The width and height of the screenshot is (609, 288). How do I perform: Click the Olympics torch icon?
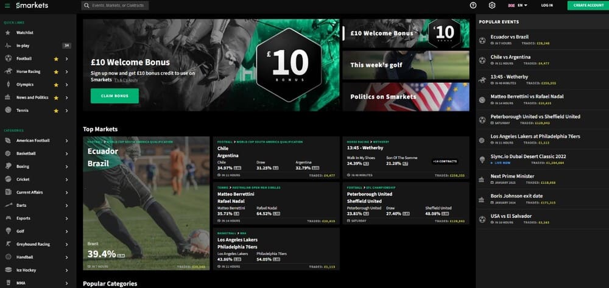point(8,84)
